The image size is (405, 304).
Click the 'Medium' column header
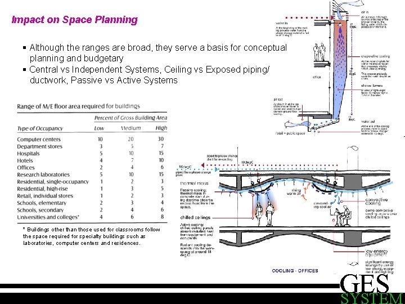tap(131, 128)
